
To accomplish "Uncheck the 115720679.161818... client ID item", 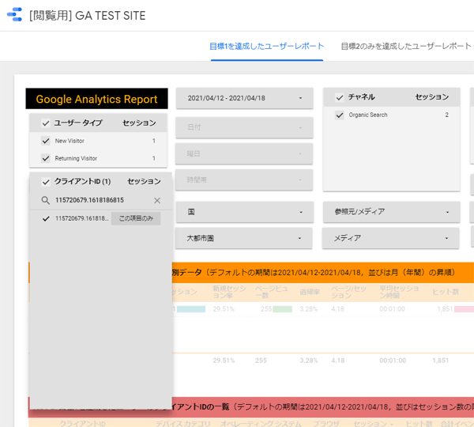I will pos(46,218).
